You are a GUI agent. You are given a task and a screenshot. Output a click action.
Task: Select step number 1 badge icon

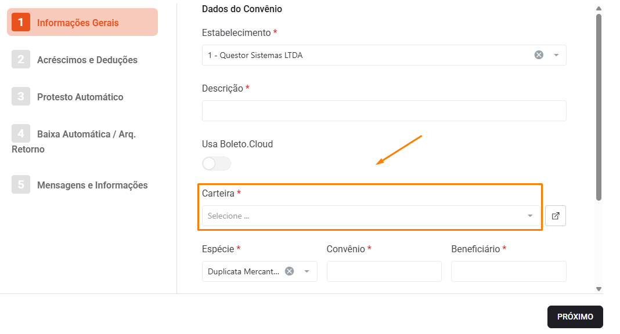click(x=21, y=22)
